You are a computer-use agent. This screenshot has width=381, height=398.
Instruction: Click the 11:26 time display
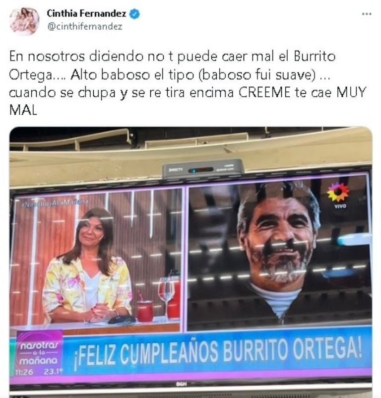pyautogui.click(x=24, y=372)
